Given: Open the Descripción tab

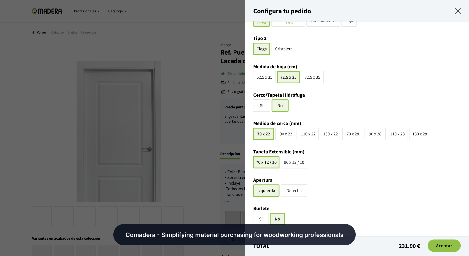Looking at the screenshot, I should coord(230,154).
